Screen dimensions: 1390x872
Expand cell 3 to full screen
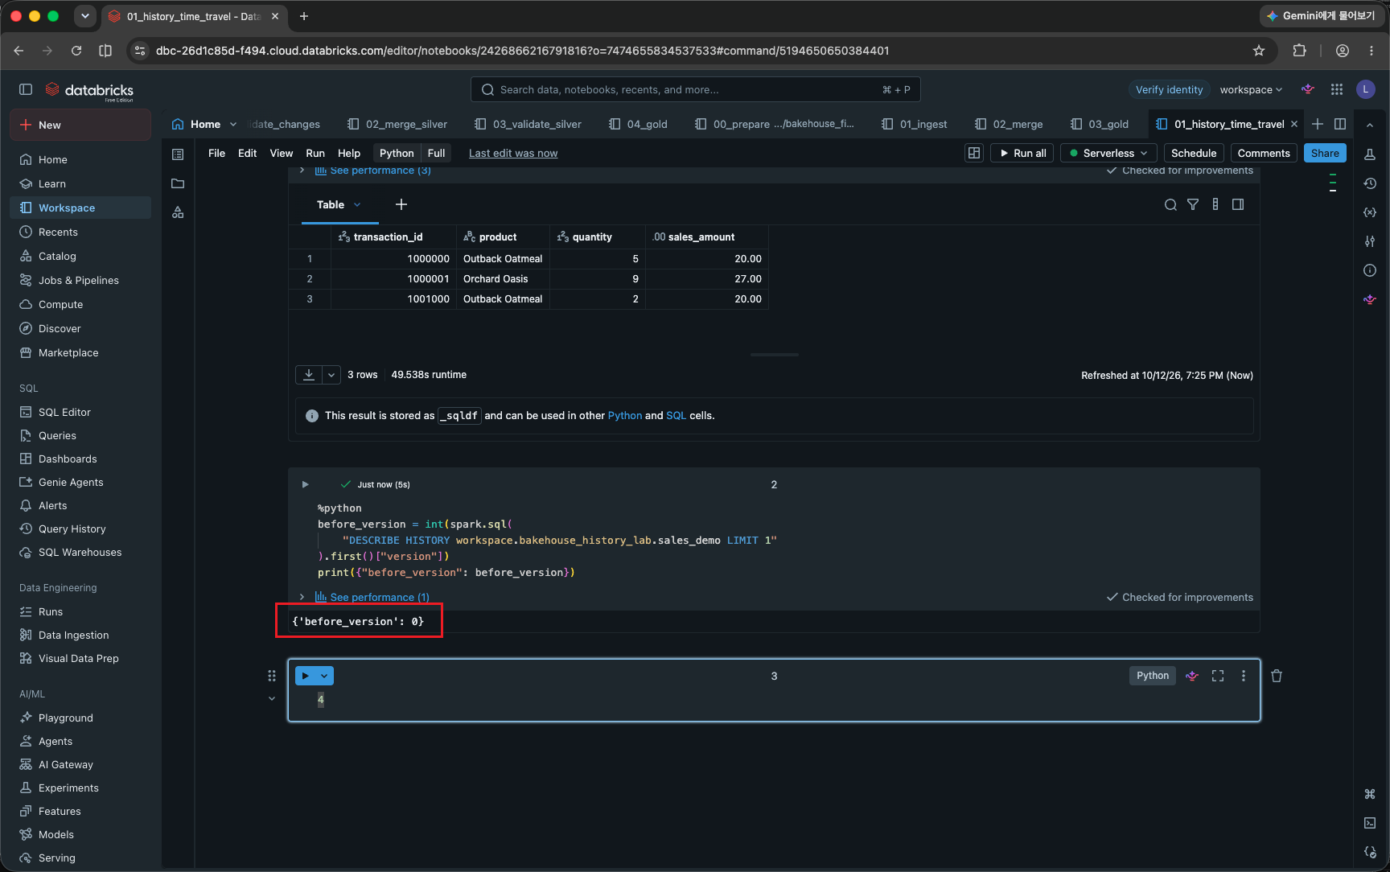pyautogui.click(x=1218, y=676)
